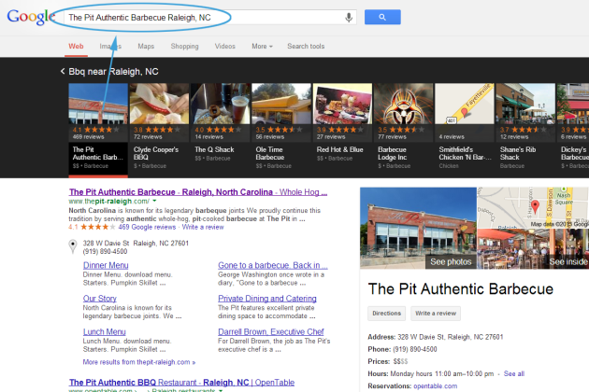
Task: Open dropdown arrow beside the opentable.com URL
Action: (x=221, y=390)
